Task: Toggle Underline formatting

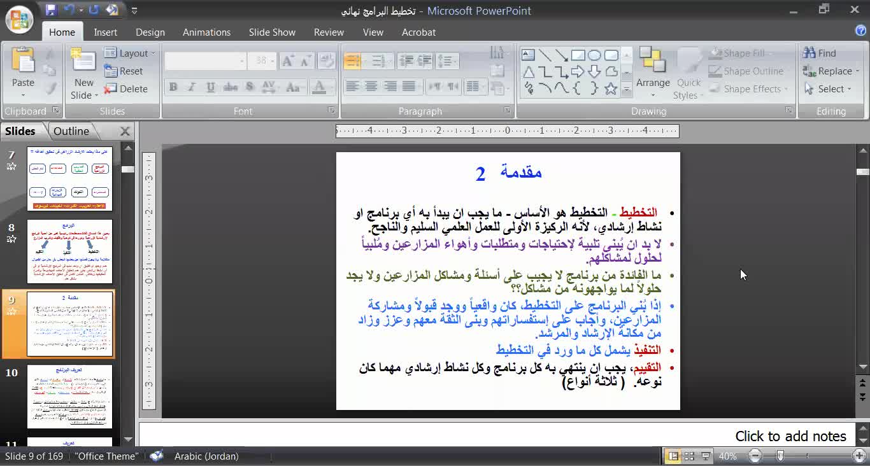Action: pos(210,87)
